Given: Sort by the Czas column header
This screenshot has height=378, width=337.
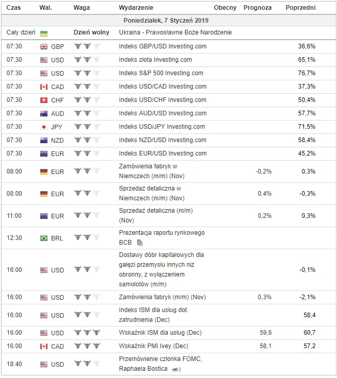Looking at the screenshot, I should click(x=13, y=8).
